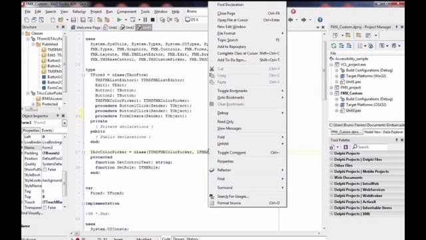Switch to Design view at bottom of editor

tap(178, 239)
